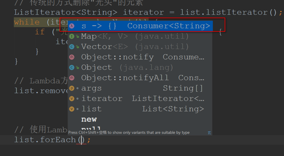Select the s -> {} Consumer<String> suggestion
Viewport: 284px width, 156px height.
[x=142, y=26]
